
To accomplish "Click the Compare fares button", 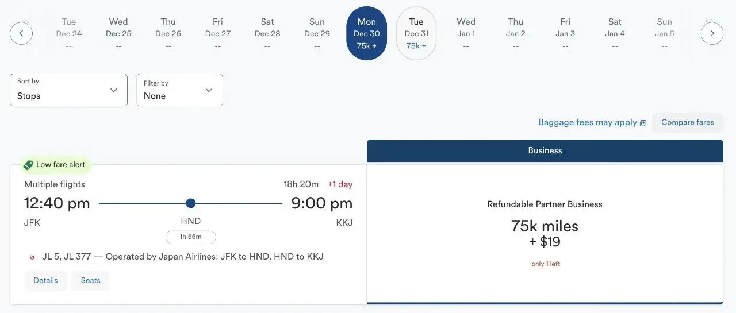I will click(x=687, y=122).
